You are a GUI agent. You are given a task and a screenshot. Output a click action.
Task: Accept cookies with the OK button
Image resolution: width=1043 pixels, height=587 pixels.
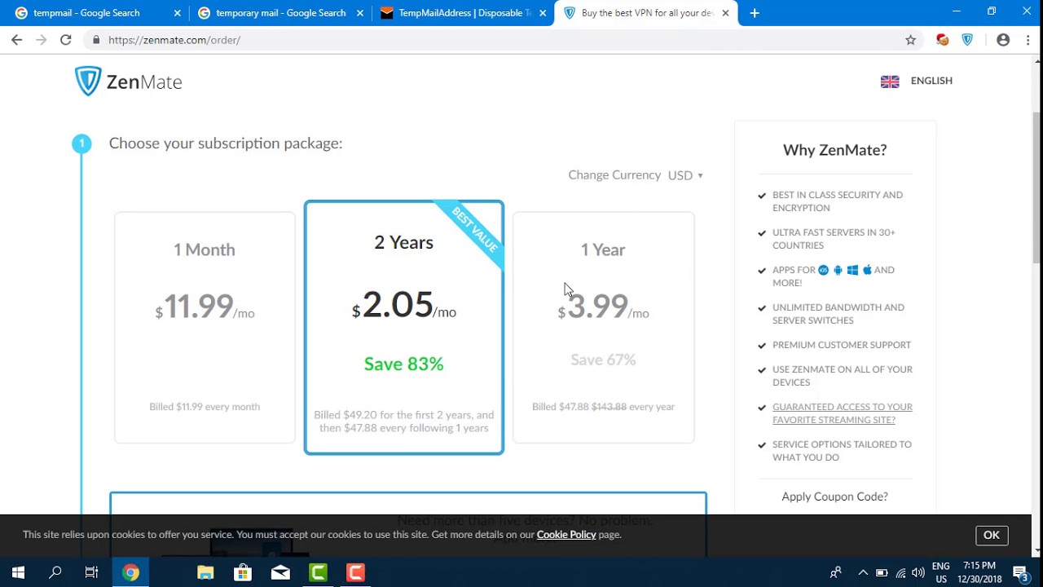(992, 535)
